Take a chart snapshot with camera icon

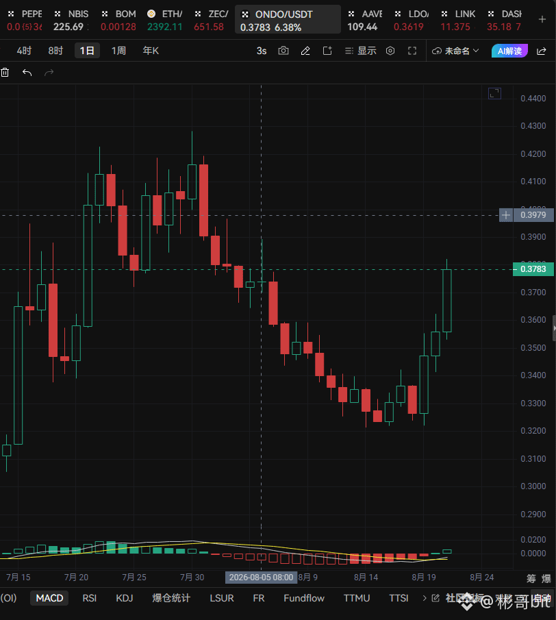[283, 51]
